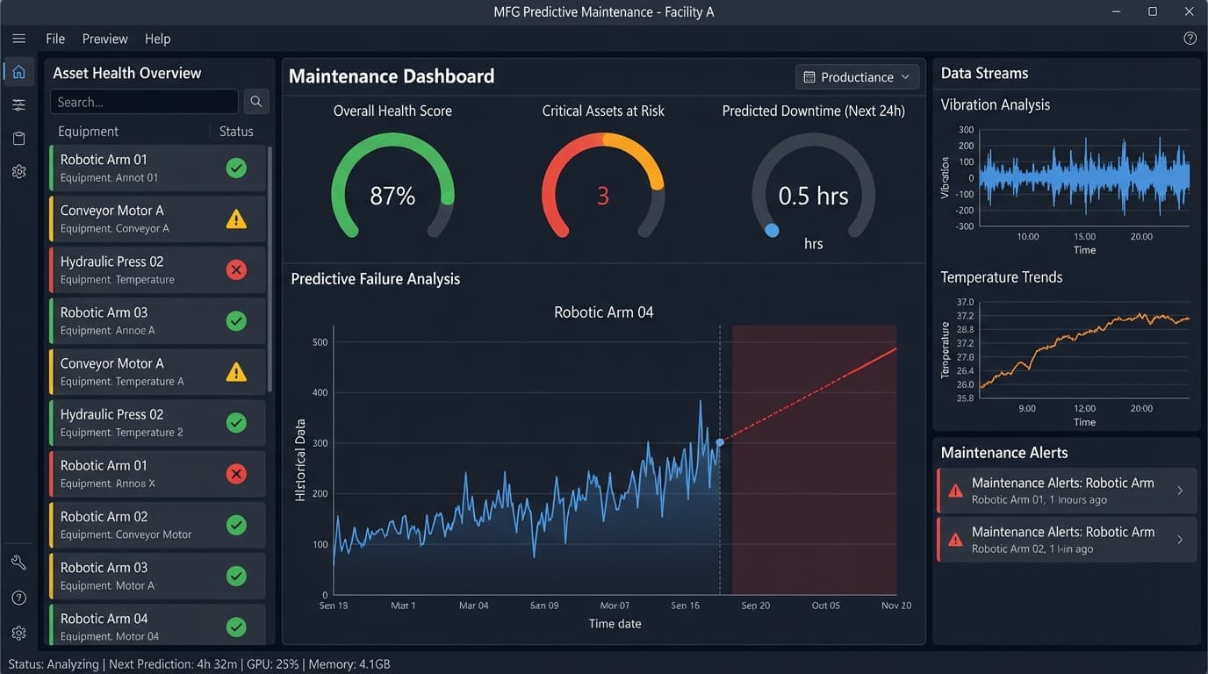Click the green check status for Robotic Arm 04
This screenshot has width=1208, height=674.
235,626
